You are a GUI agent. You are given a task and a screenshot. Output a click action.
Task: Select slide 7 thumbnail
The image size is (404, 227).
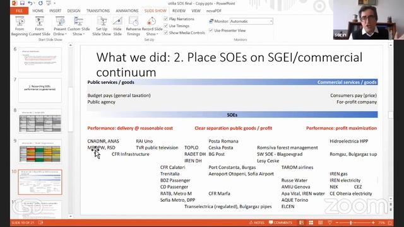pyautogui.click(x=40, y=90)
